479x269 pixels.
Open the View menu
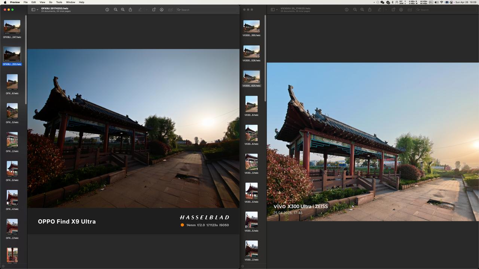click(42, 2)
